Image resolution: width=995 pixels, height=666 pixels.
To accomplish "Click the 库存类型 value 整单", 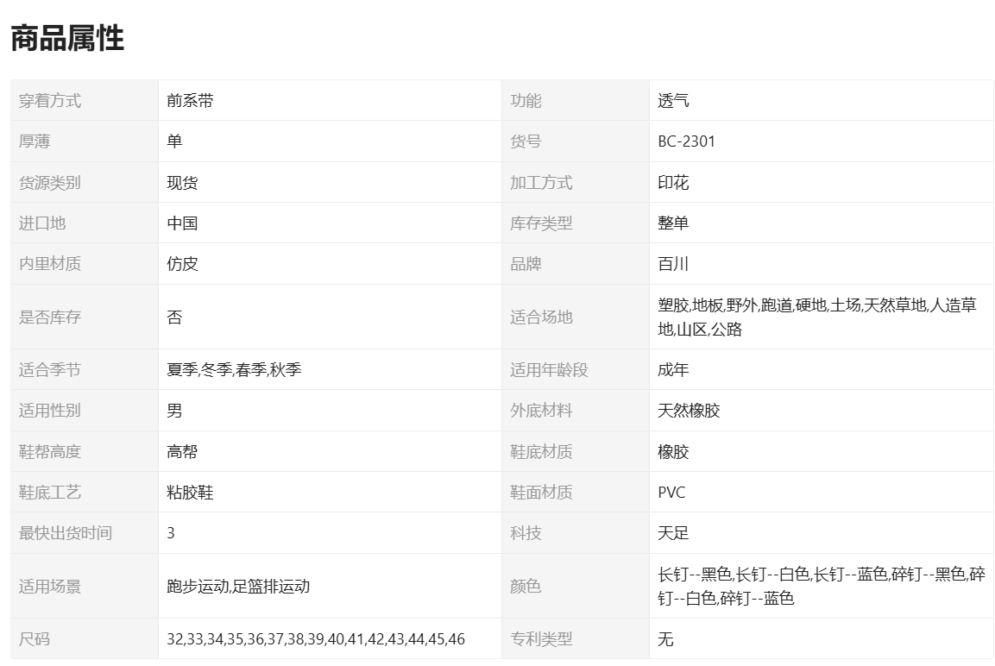I will (673, 223).
